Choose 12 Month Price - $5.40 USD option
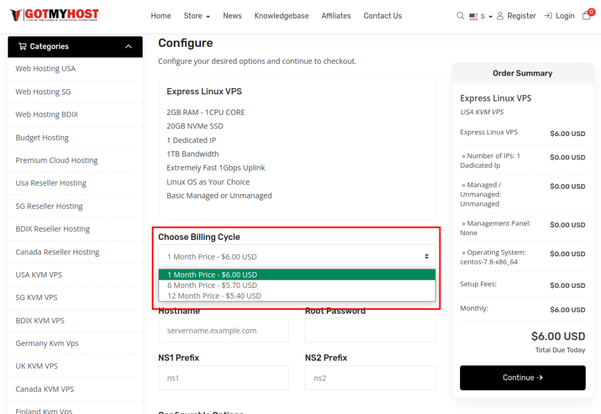Viewport: 601px width, 414px height. [x=214, y=296]
